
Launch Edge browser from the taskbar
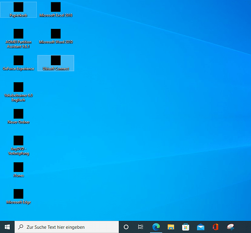tap(156, 227)
